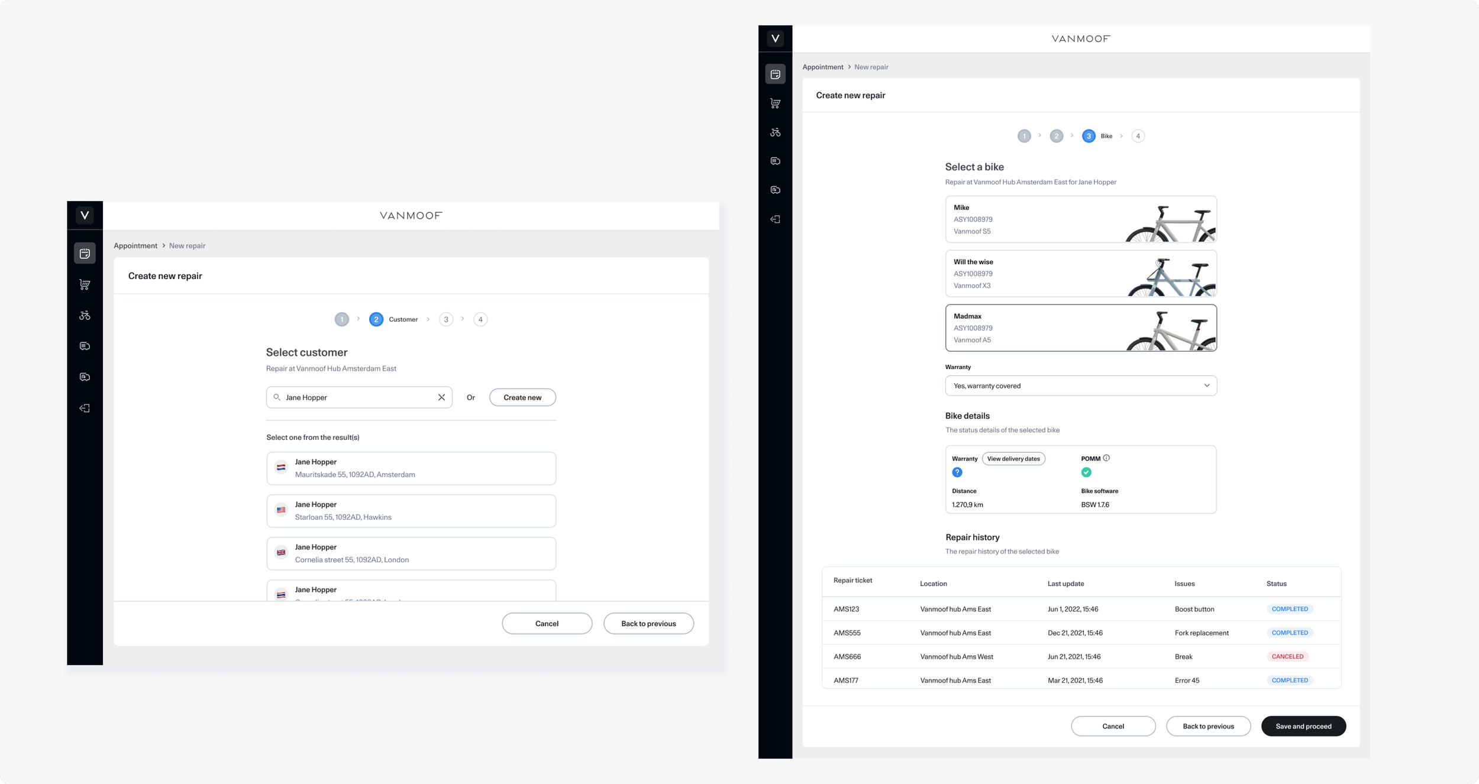Image resolution: width=1479 pixels, height=784 pixels.
Task: Click step 4 in the bike wizard
Action: (x=1138, y=136)
